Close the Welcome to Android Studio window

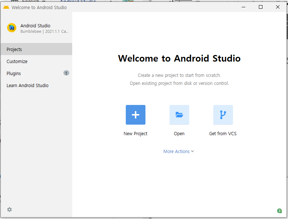(x=278, y=7)
